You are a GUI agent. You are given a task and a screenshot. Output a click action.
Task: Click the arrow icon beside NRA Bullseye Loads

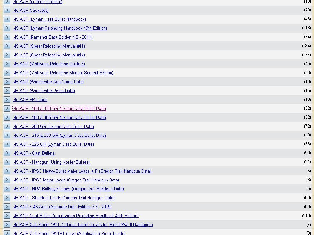point(7,189)
